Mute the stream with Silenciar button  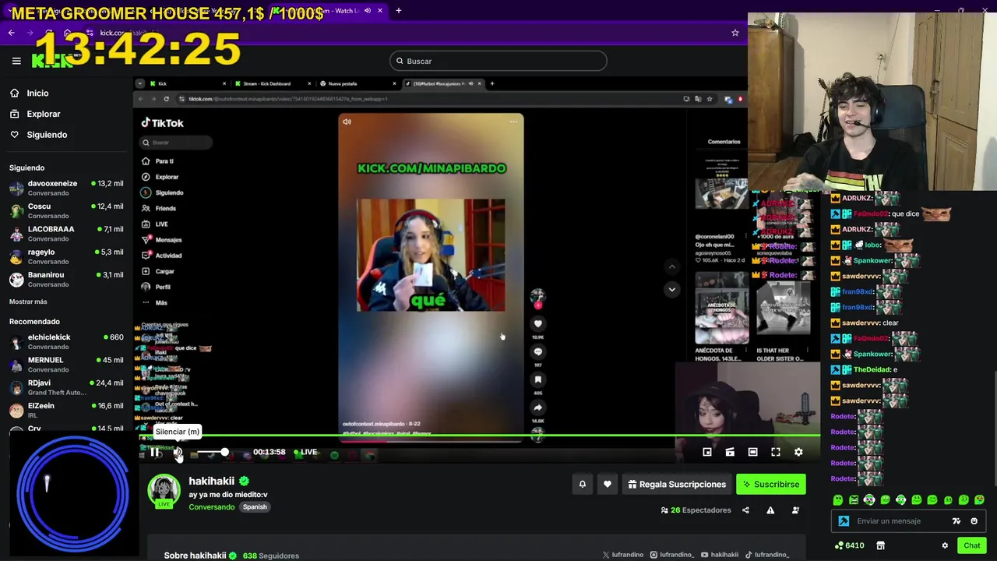click(178, 452)
